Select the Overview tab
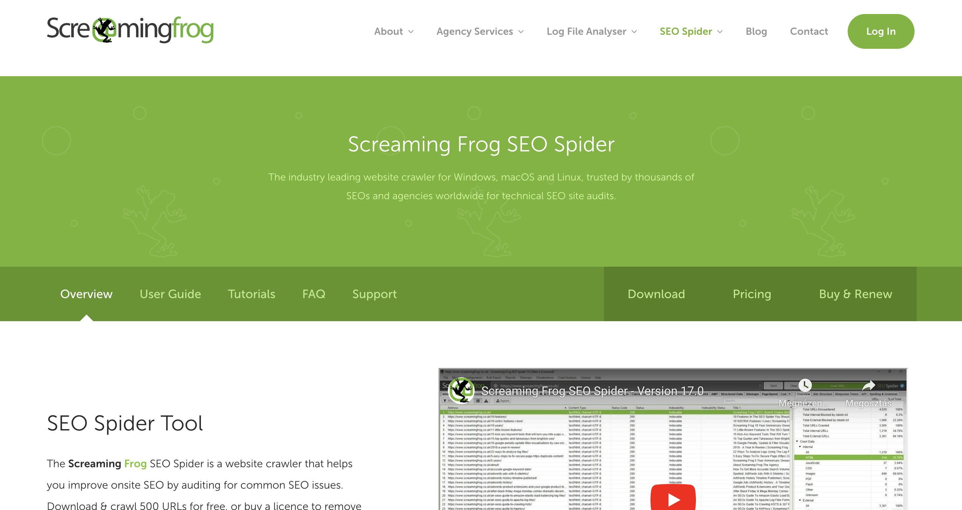The width and height of the screenshot is (962, 510). (87, 294)
